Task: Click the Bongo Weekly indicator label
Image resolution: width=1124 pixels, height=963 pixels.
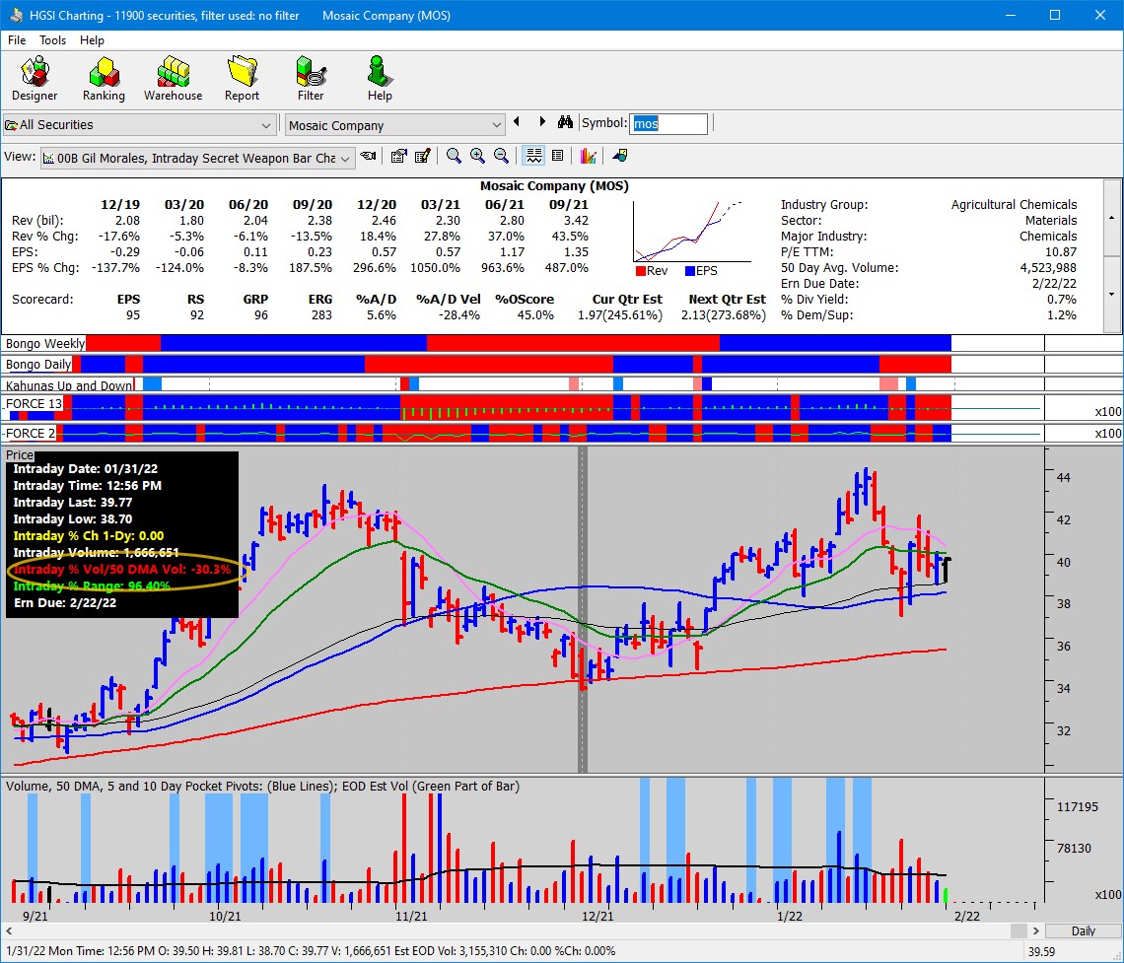Action: pos(44,343)
